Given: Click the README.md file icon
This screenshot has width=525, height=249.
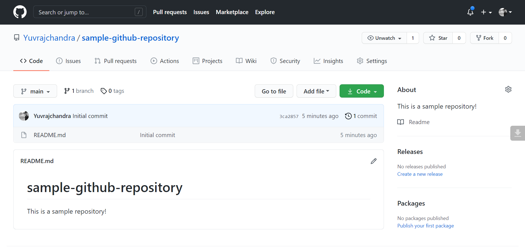Looking at the screenshot, I should tap(24, 135).
